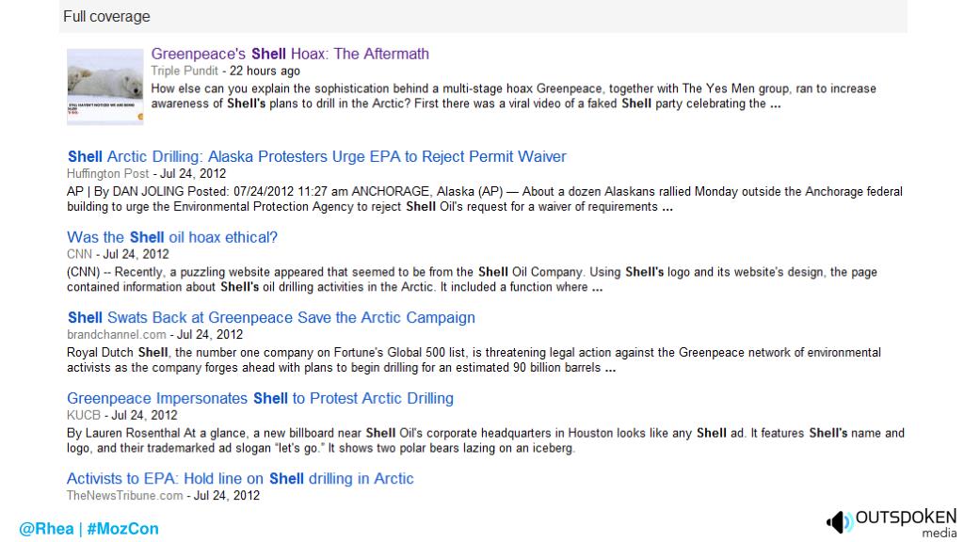Open 'Shell Arctic Drilling: Alaska Protesters' headline
This screenshot has width=964, height=542.
pos(316,157)
